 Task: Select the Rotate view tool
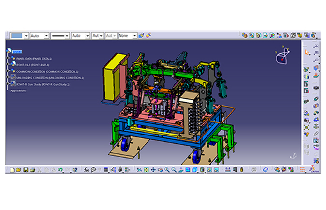coord(160,170)
